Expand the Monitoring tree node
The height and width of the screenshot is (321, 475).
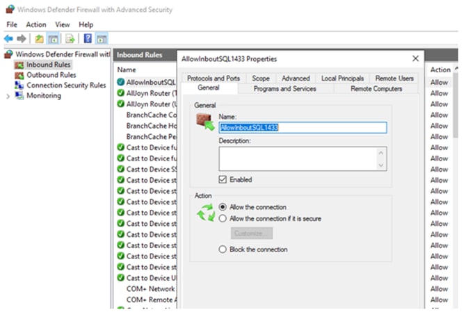coord(8,96)
